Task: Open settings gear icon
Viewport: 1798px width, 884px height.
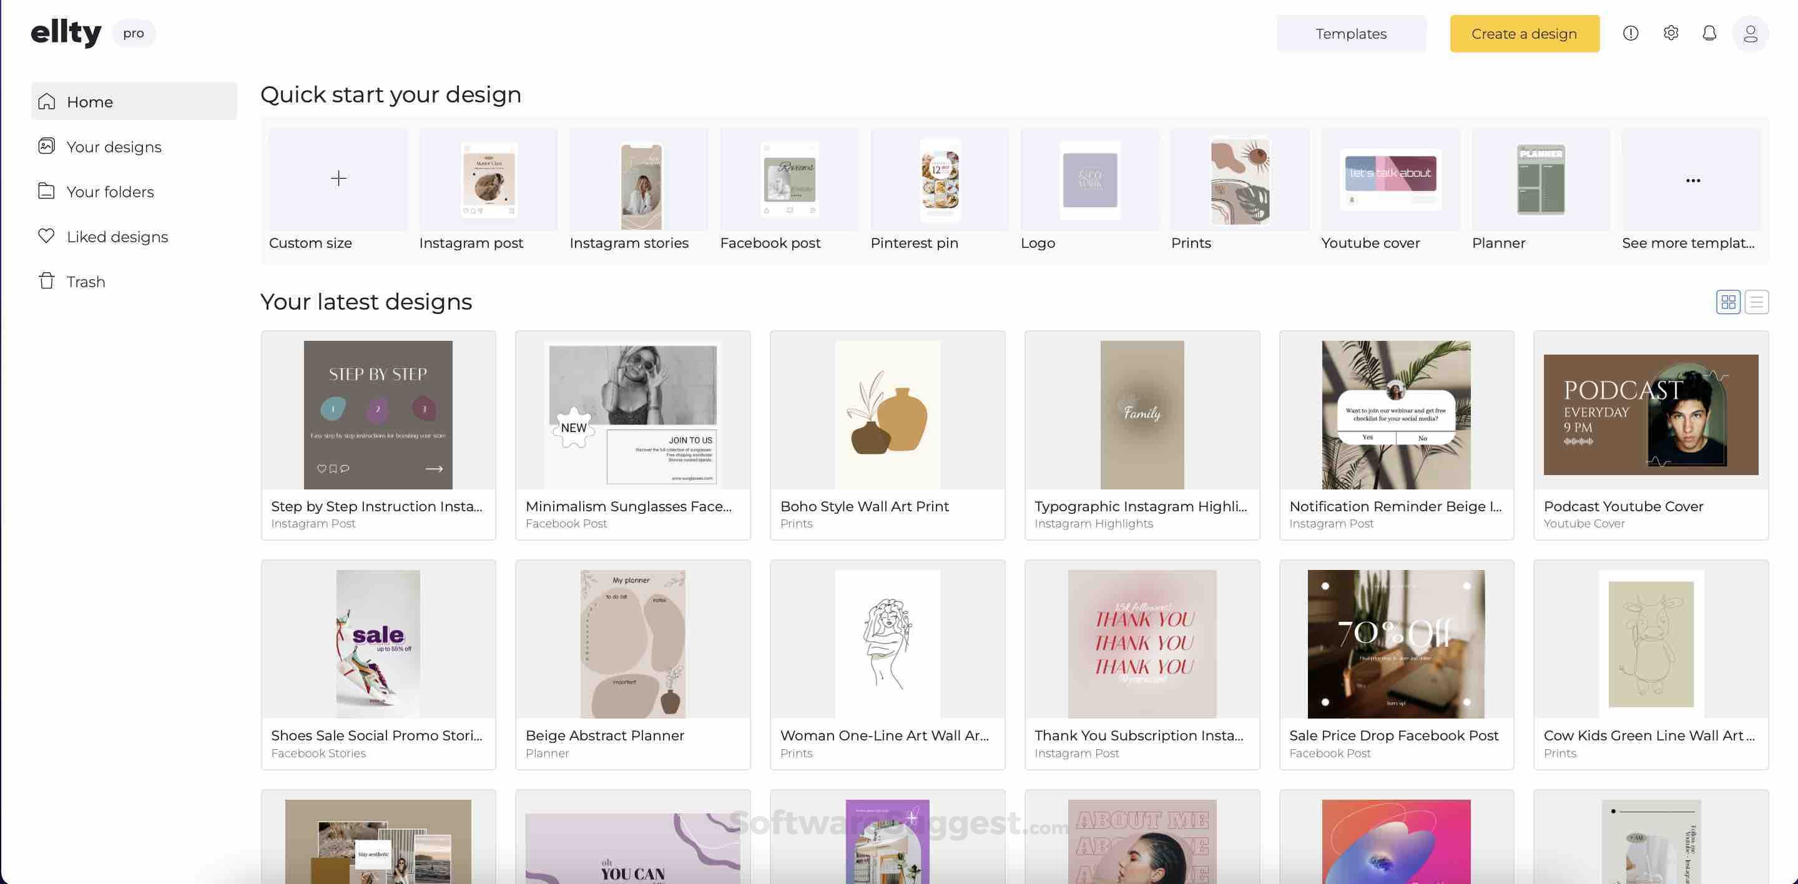Action: click(1670, 33)
